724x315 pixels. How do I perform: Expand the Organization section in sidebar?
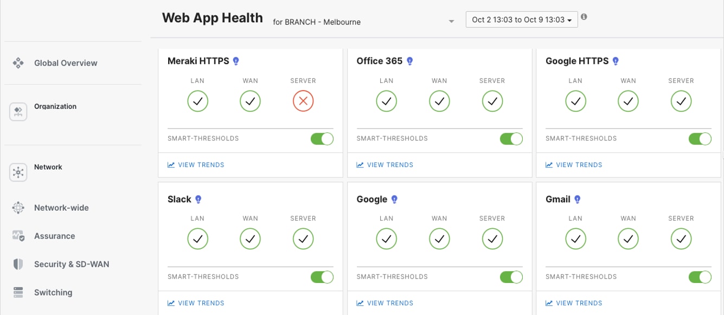[55, 107]
